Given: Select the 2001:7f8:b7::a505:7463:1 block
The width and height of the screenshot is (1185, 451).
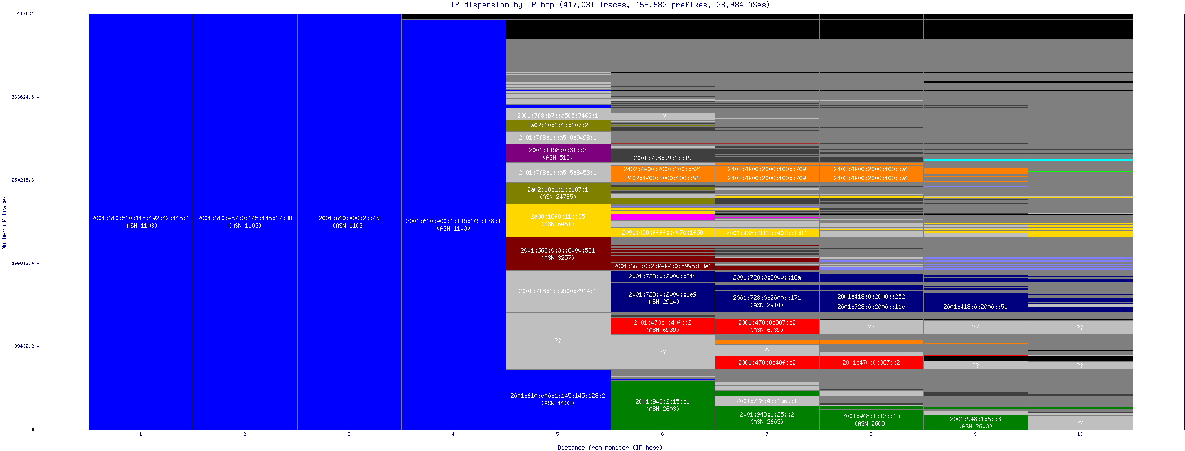Looking at the screenshot, I should [x=558, y=116].
